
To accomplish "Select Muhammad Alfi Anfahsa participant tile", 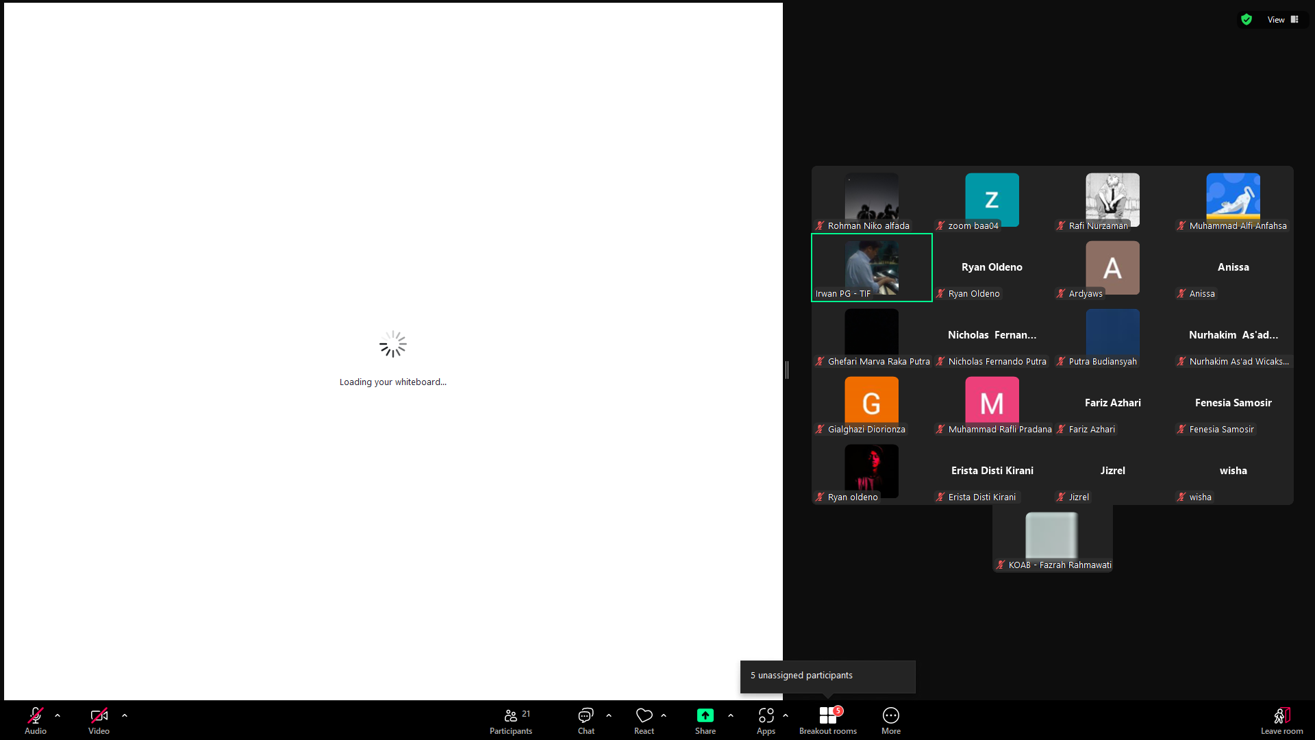I will click(x=1233, y=200).
